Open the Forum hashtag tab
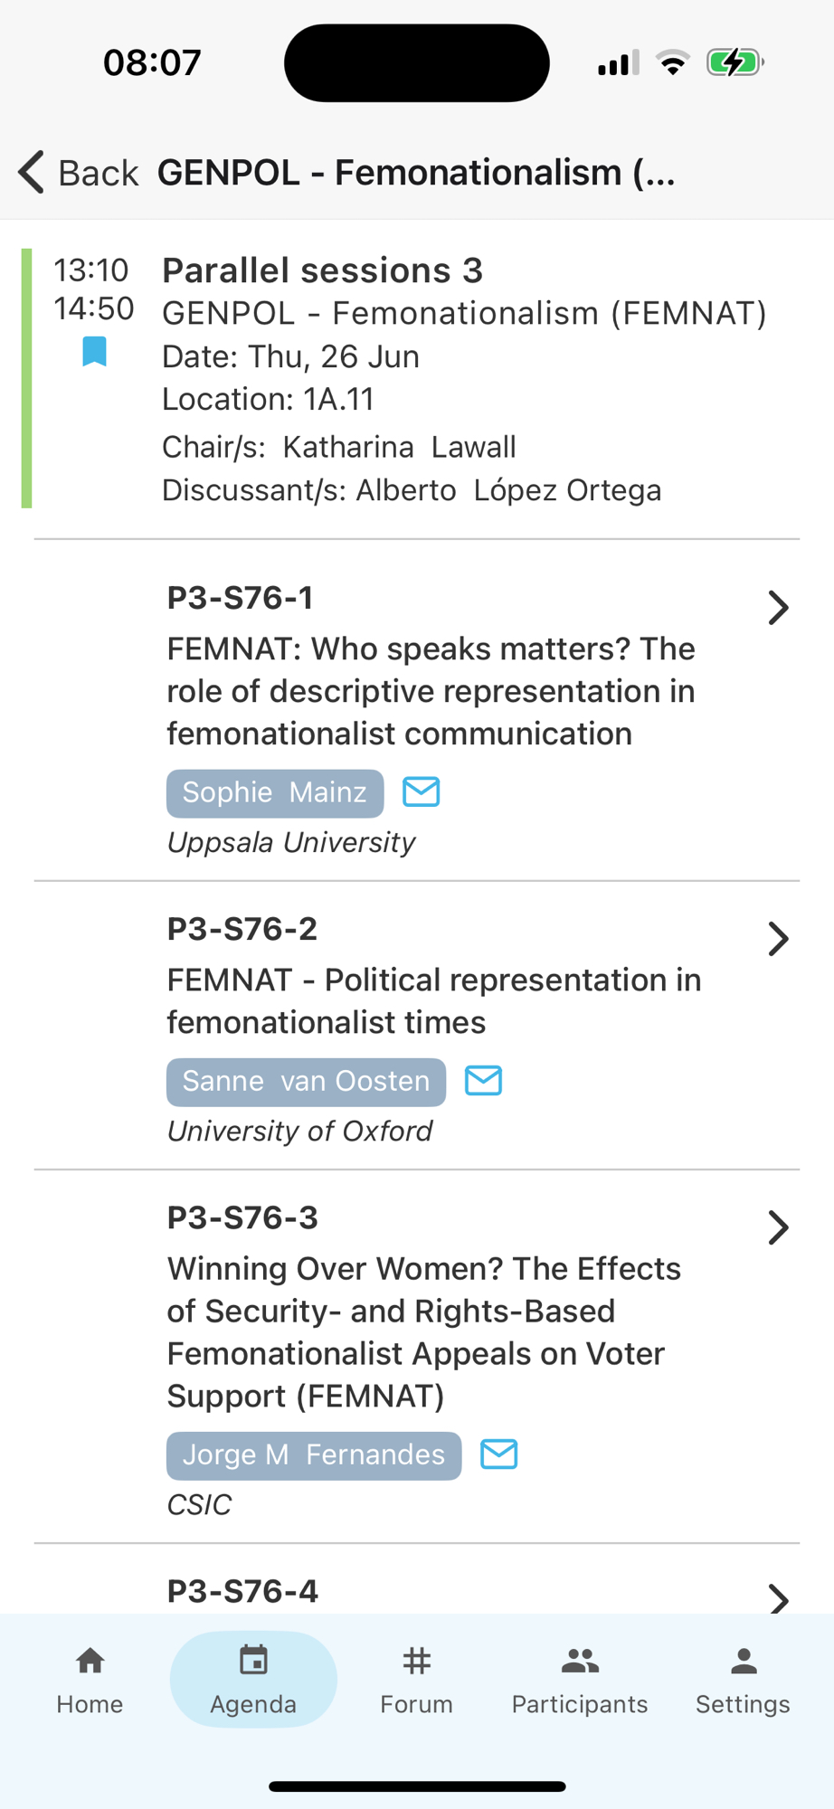834x1809 pixels. 416,1679
